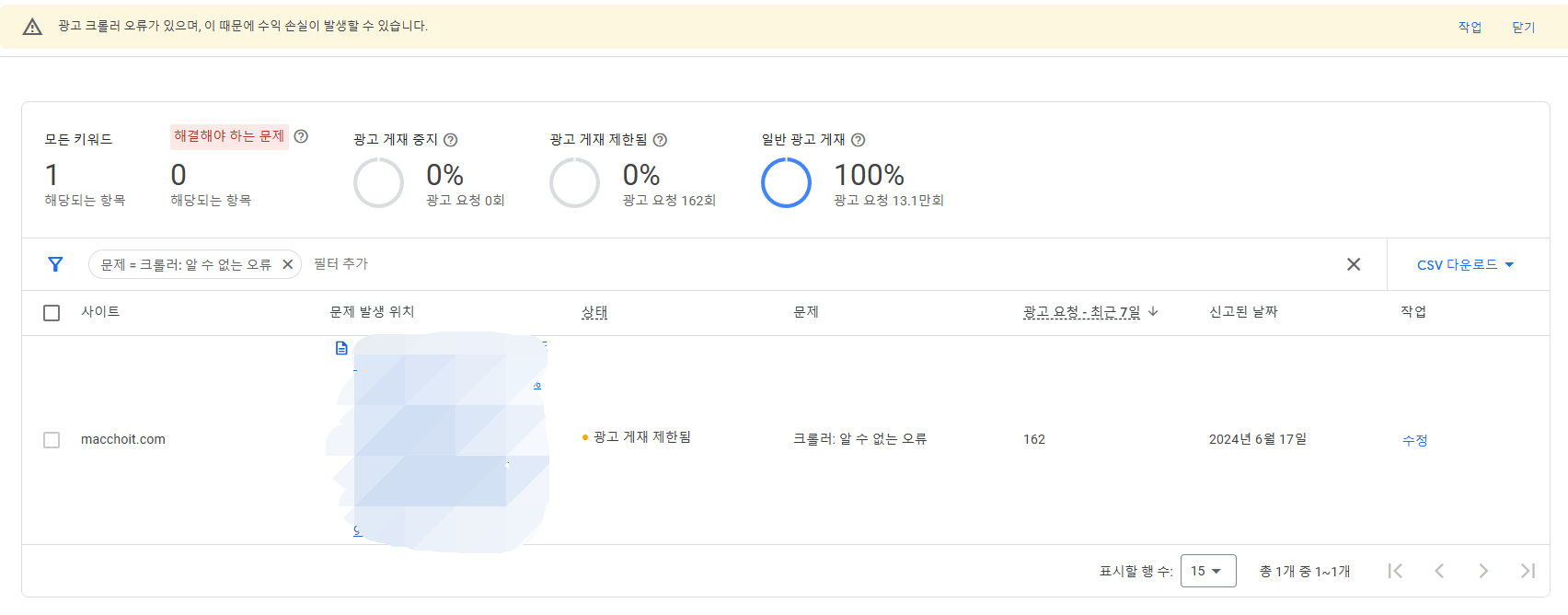This screenshot has width=1568, height=615.
Task: Open help icon next to 해결해야 하는 문제
Action: pyautogui.click(x=301, y=136)
